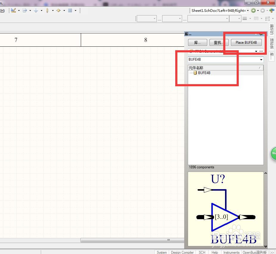Click the 1896 components count text

201,167
